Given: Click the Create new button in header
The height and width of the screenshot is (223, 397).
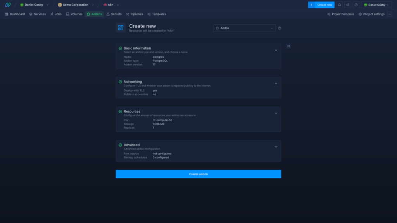Looking at the screenshot, I should (x=321, y=5).
